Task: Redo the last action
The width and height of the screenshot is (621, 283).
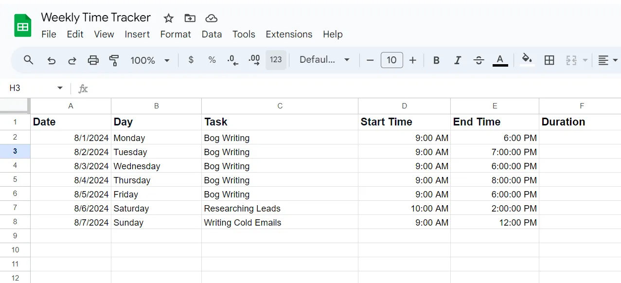Action: [72, 60]
